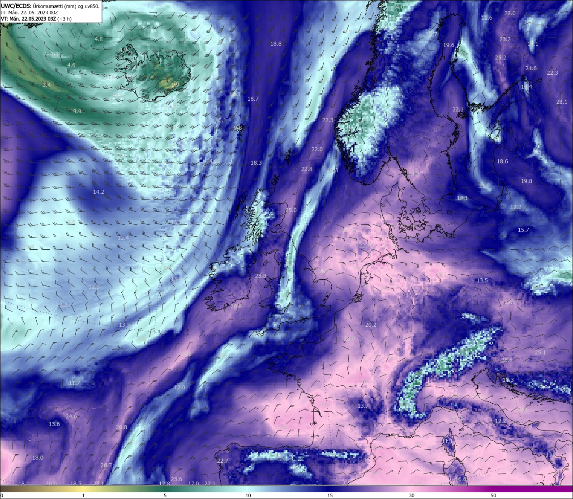Click the 22.8 value label

click(307, 169)
